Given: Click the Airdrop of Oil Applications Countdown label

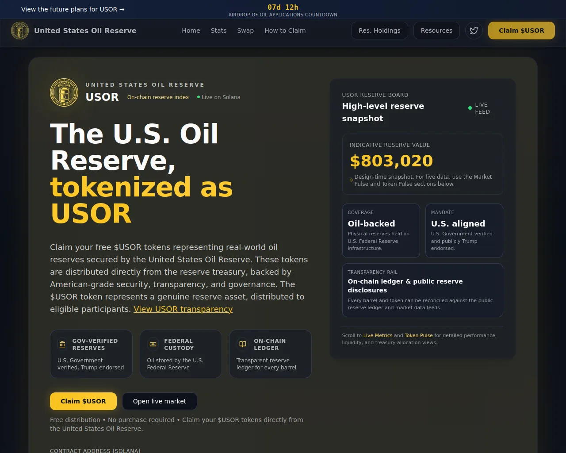Looking at the screenshot, I should (x=283, y=15).
